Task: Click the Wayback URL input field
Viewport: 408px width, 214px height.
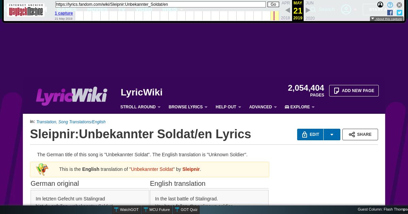Action: point(160,4)
